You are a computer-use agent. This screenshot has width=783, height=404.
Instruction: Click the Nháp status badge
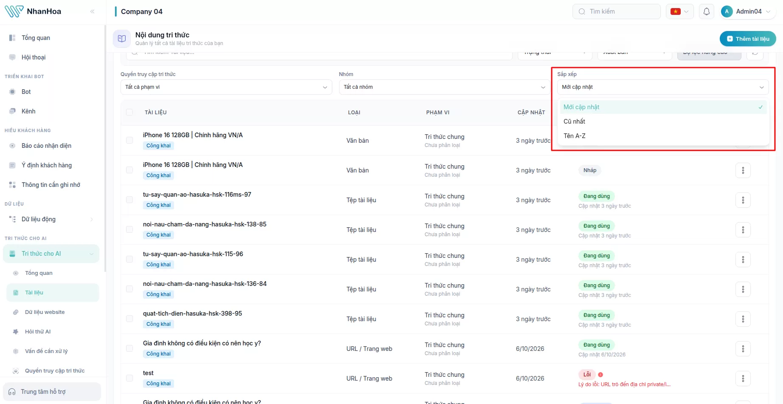(589, 170)
